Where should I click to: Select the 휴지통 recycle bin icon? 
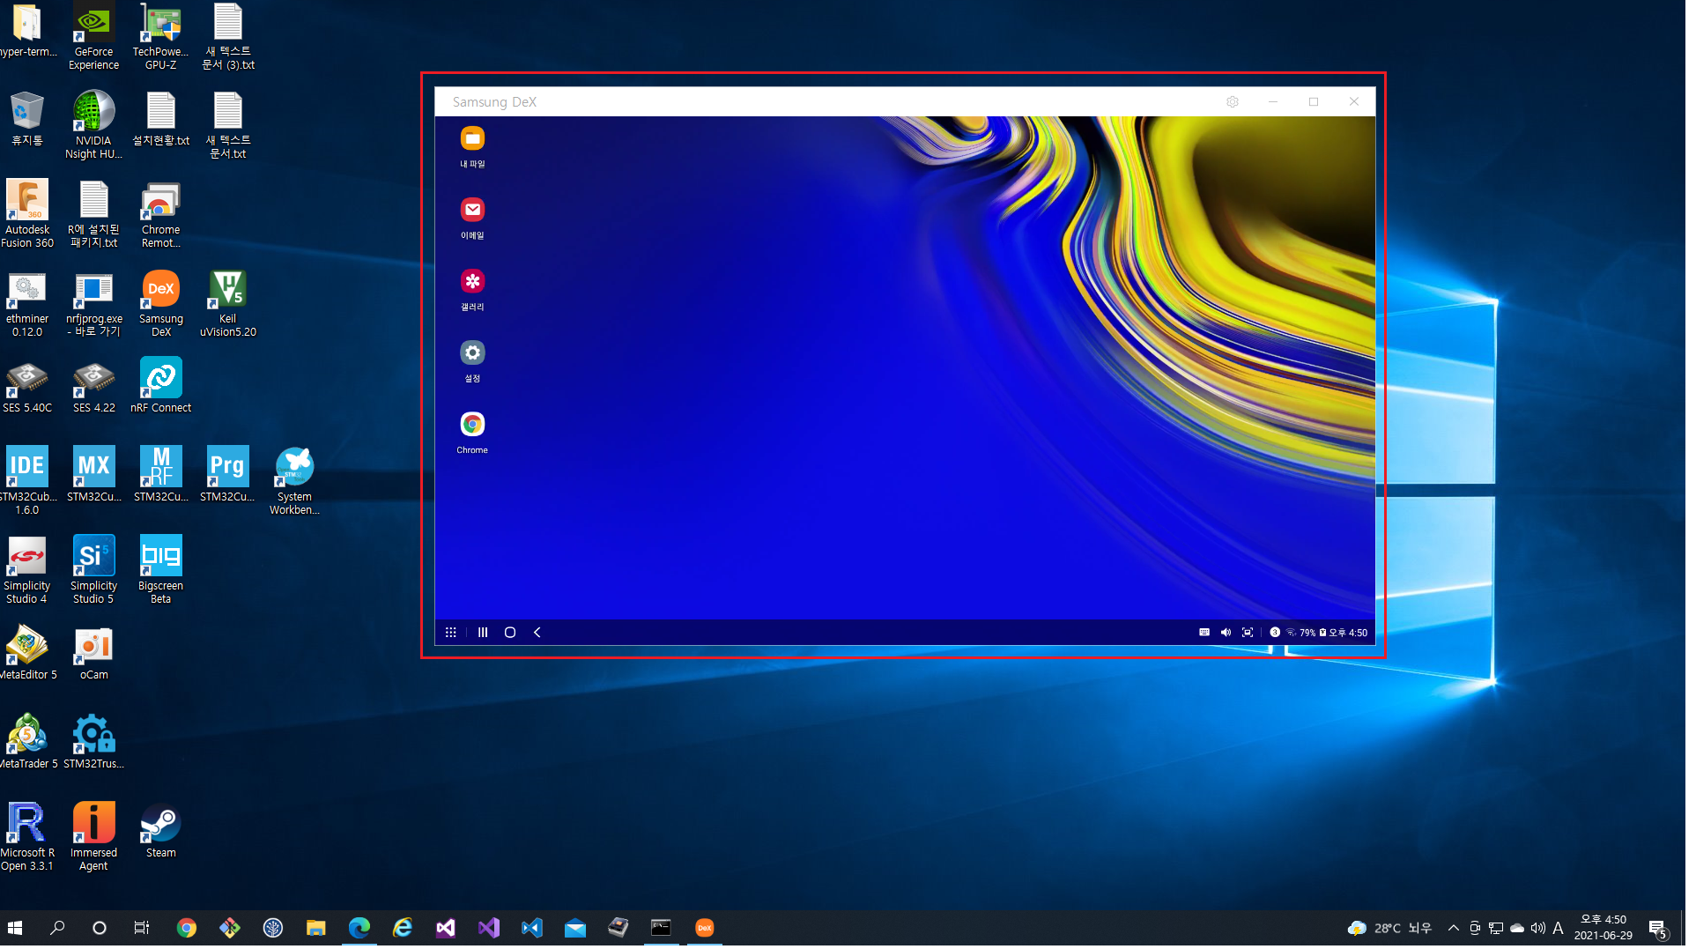[x=27, y=120]
